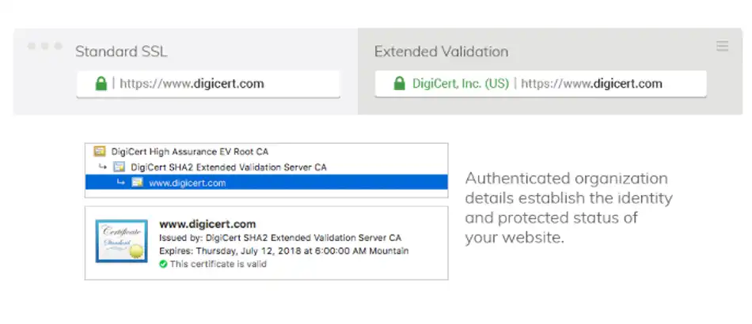Screen dimensions: 752x324
Task: Select DigiCert High Assurance EV Root CA entry
Action: [x=190, y=152]
